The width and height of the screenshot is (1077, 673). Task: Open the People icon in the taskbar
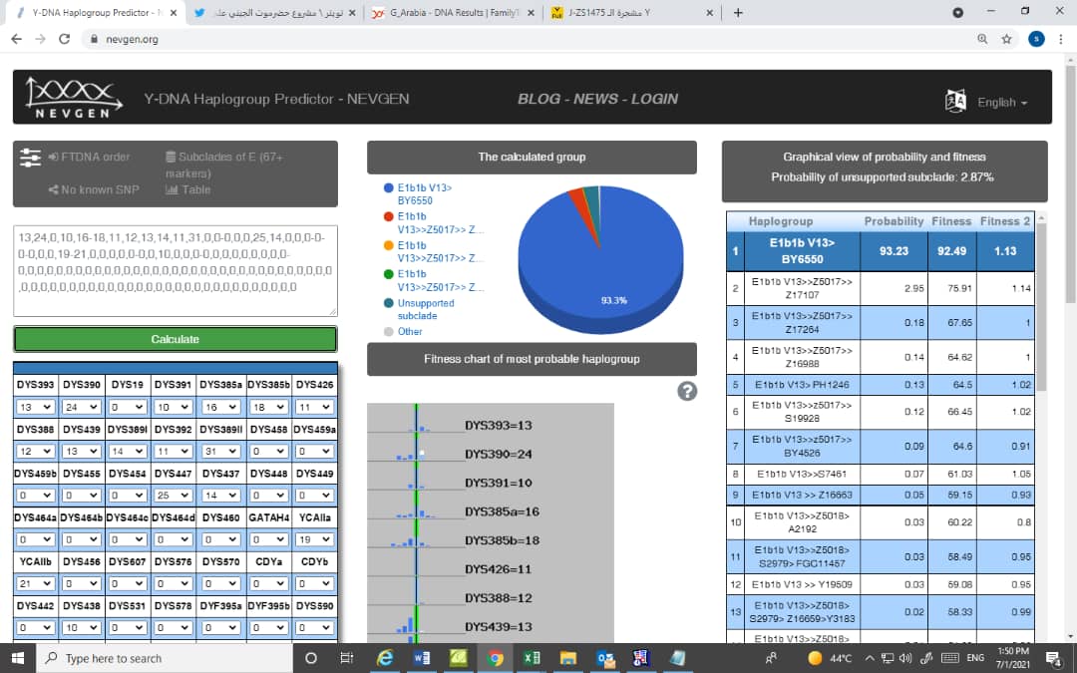tap(771, 658)
